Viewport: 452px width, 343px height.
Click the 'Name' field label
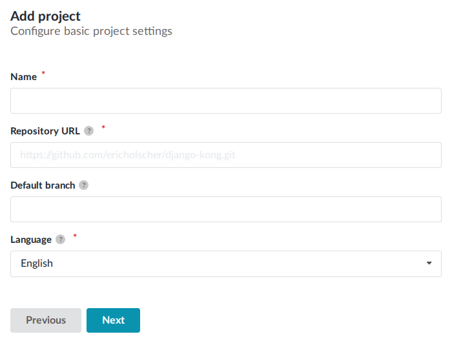(x=24, y=77)
